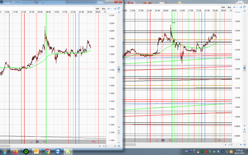
Task: Click left chart price scroll handle
Action: click(119, 69)
